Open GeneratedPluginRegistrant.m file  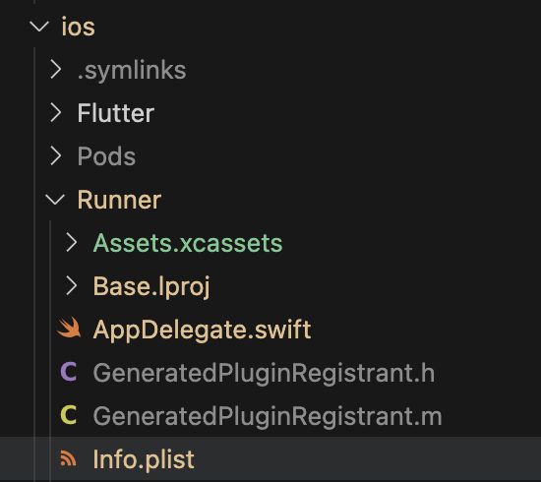click(x=268, y=416)
